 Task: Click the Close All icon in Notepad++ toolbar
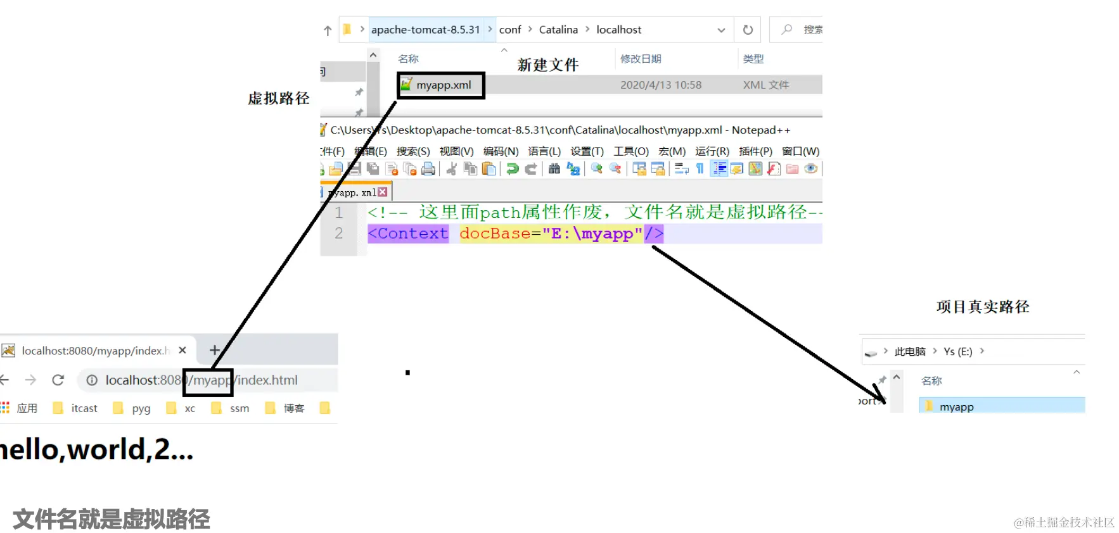(410, 168)
